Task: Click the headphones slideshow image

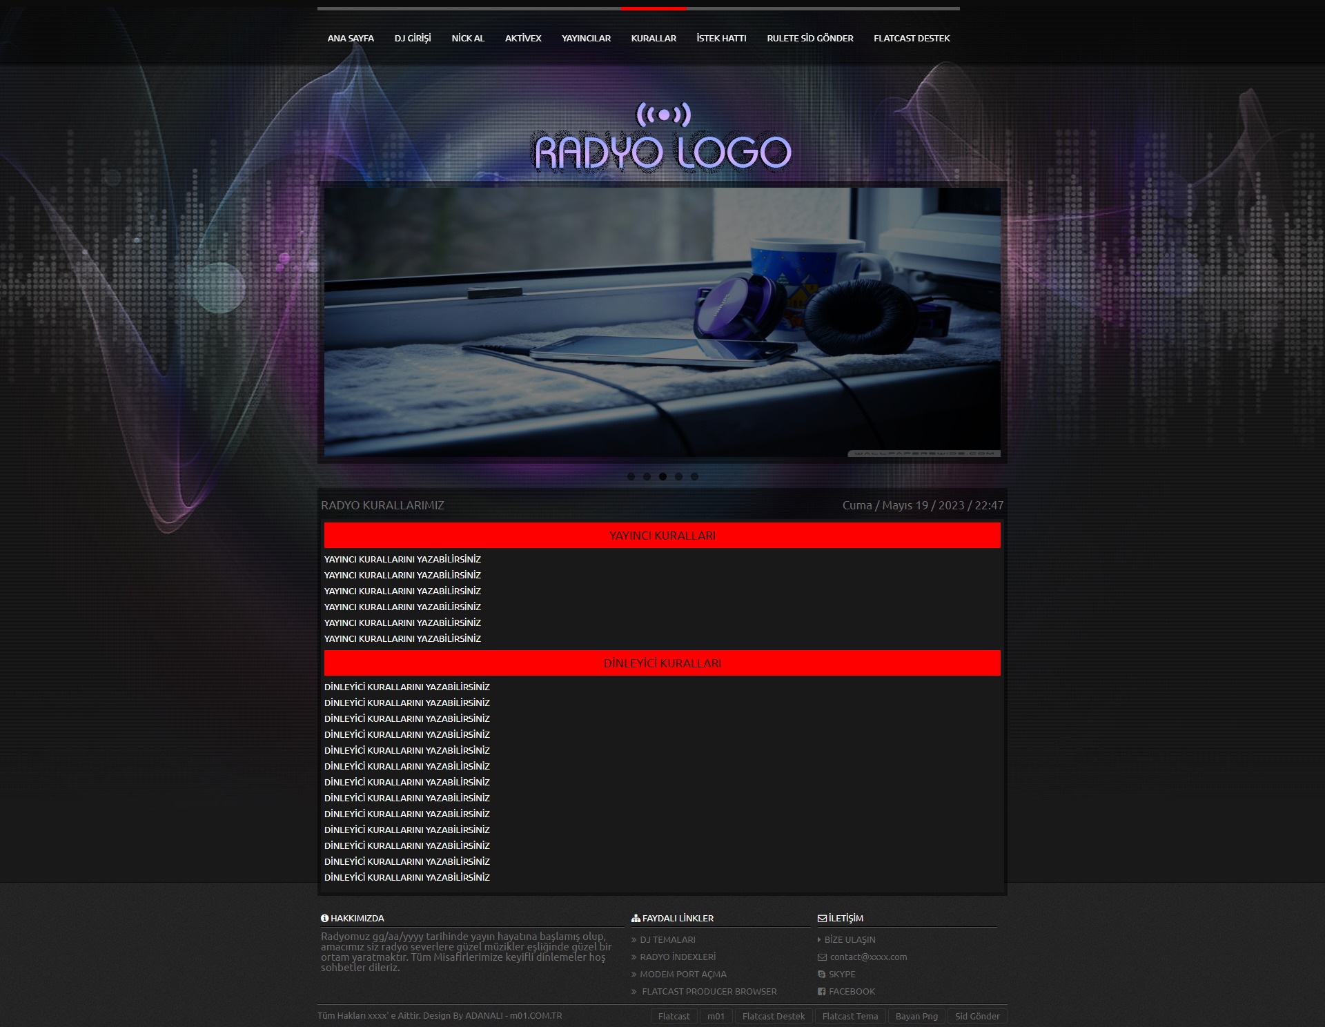Action: (662, 322)
